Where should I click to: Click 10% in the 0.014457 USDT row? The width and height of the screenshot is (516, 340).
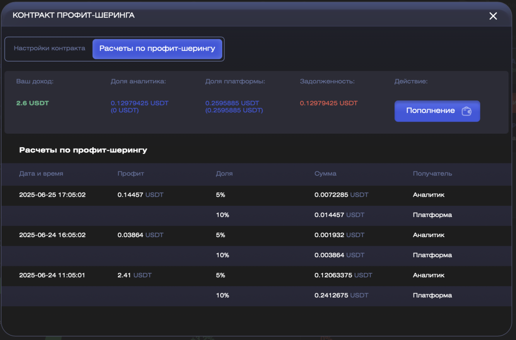tap(222, 215)
